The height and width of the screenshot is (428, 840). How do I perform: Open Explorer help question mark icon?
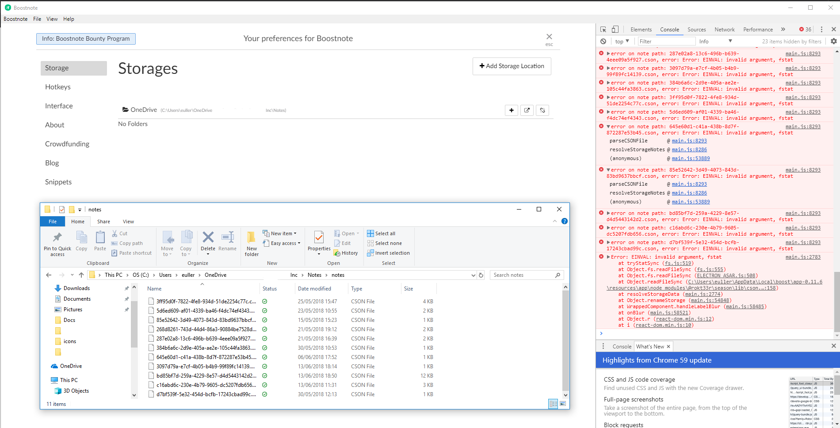point(565,221)
